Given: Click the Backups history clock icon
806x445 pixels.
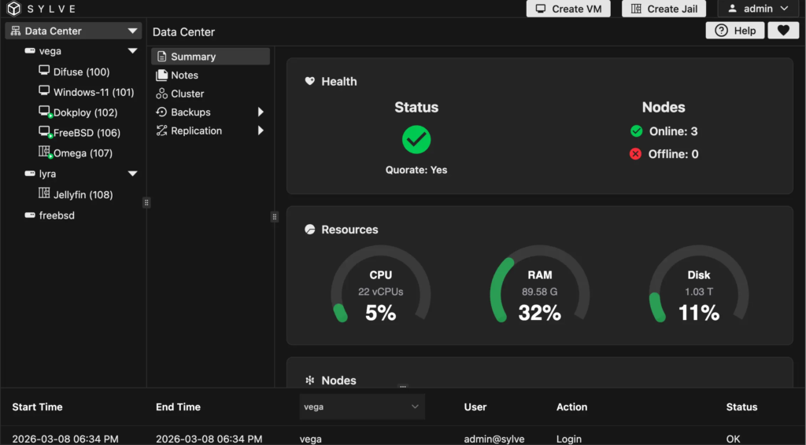Looking at the screenshot, I should [161, 112].
